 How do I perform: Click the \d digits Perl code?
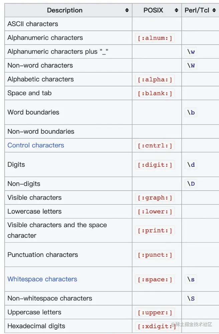point(191,165)
